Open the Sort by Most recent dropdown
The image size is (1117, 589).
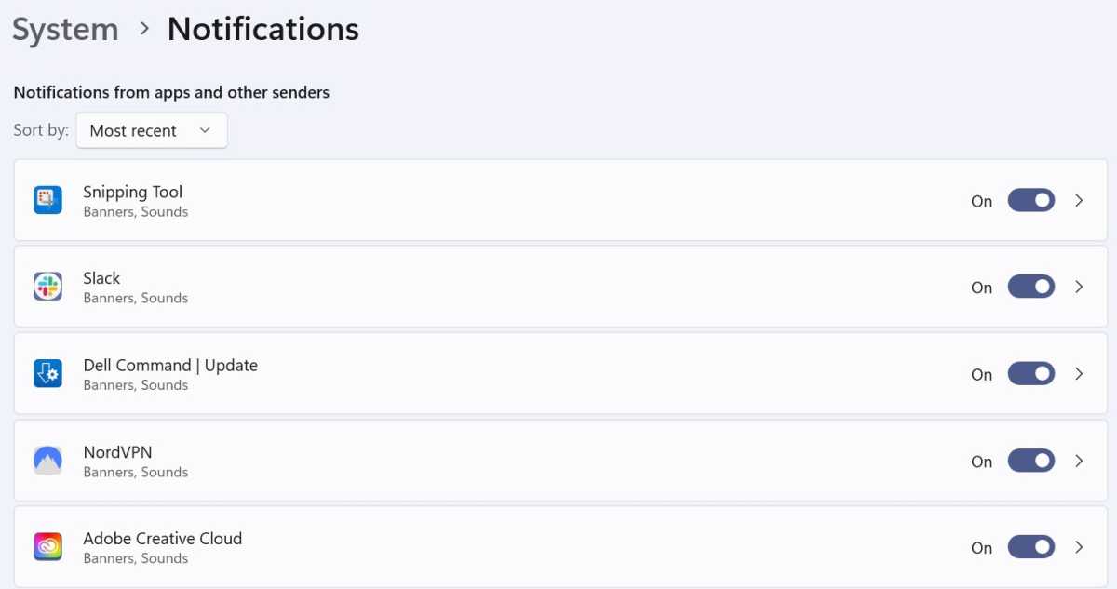coord(152,130)
